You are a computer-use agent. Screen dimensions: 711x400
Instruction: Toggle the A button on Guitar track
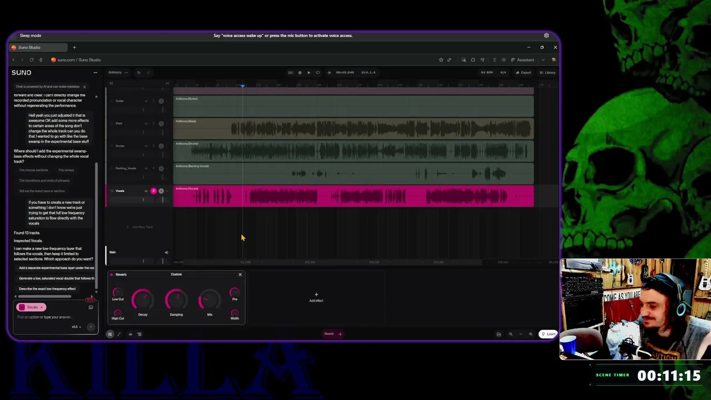[161, 101]
